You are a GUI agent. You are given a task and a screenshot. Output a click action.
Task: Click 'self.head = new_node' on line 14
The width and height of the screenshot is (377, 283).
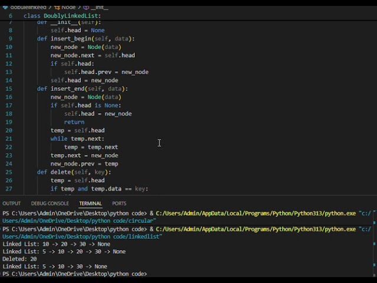[x=84, y=80]
